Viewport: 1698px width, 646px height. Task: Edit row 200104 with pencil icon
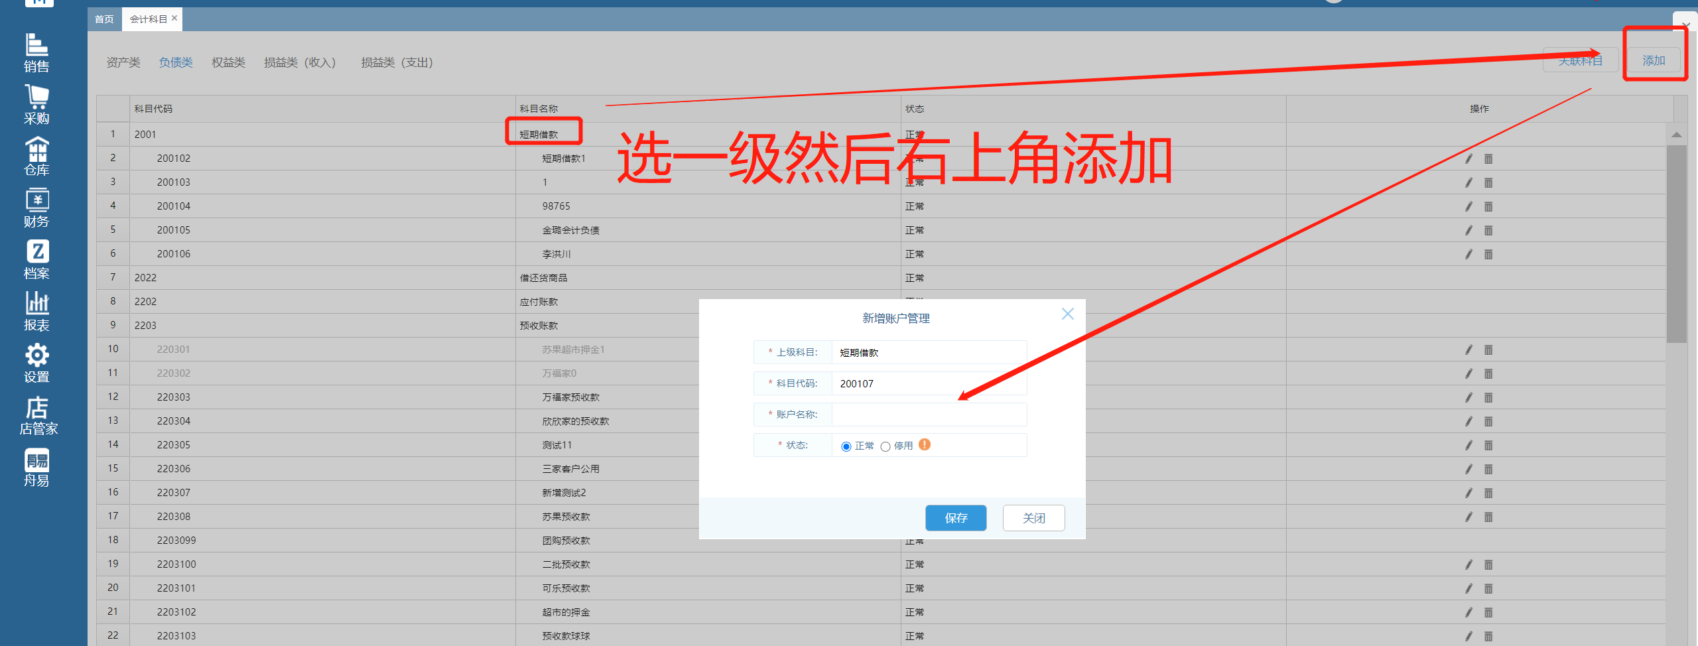[x=1469, y=206]
